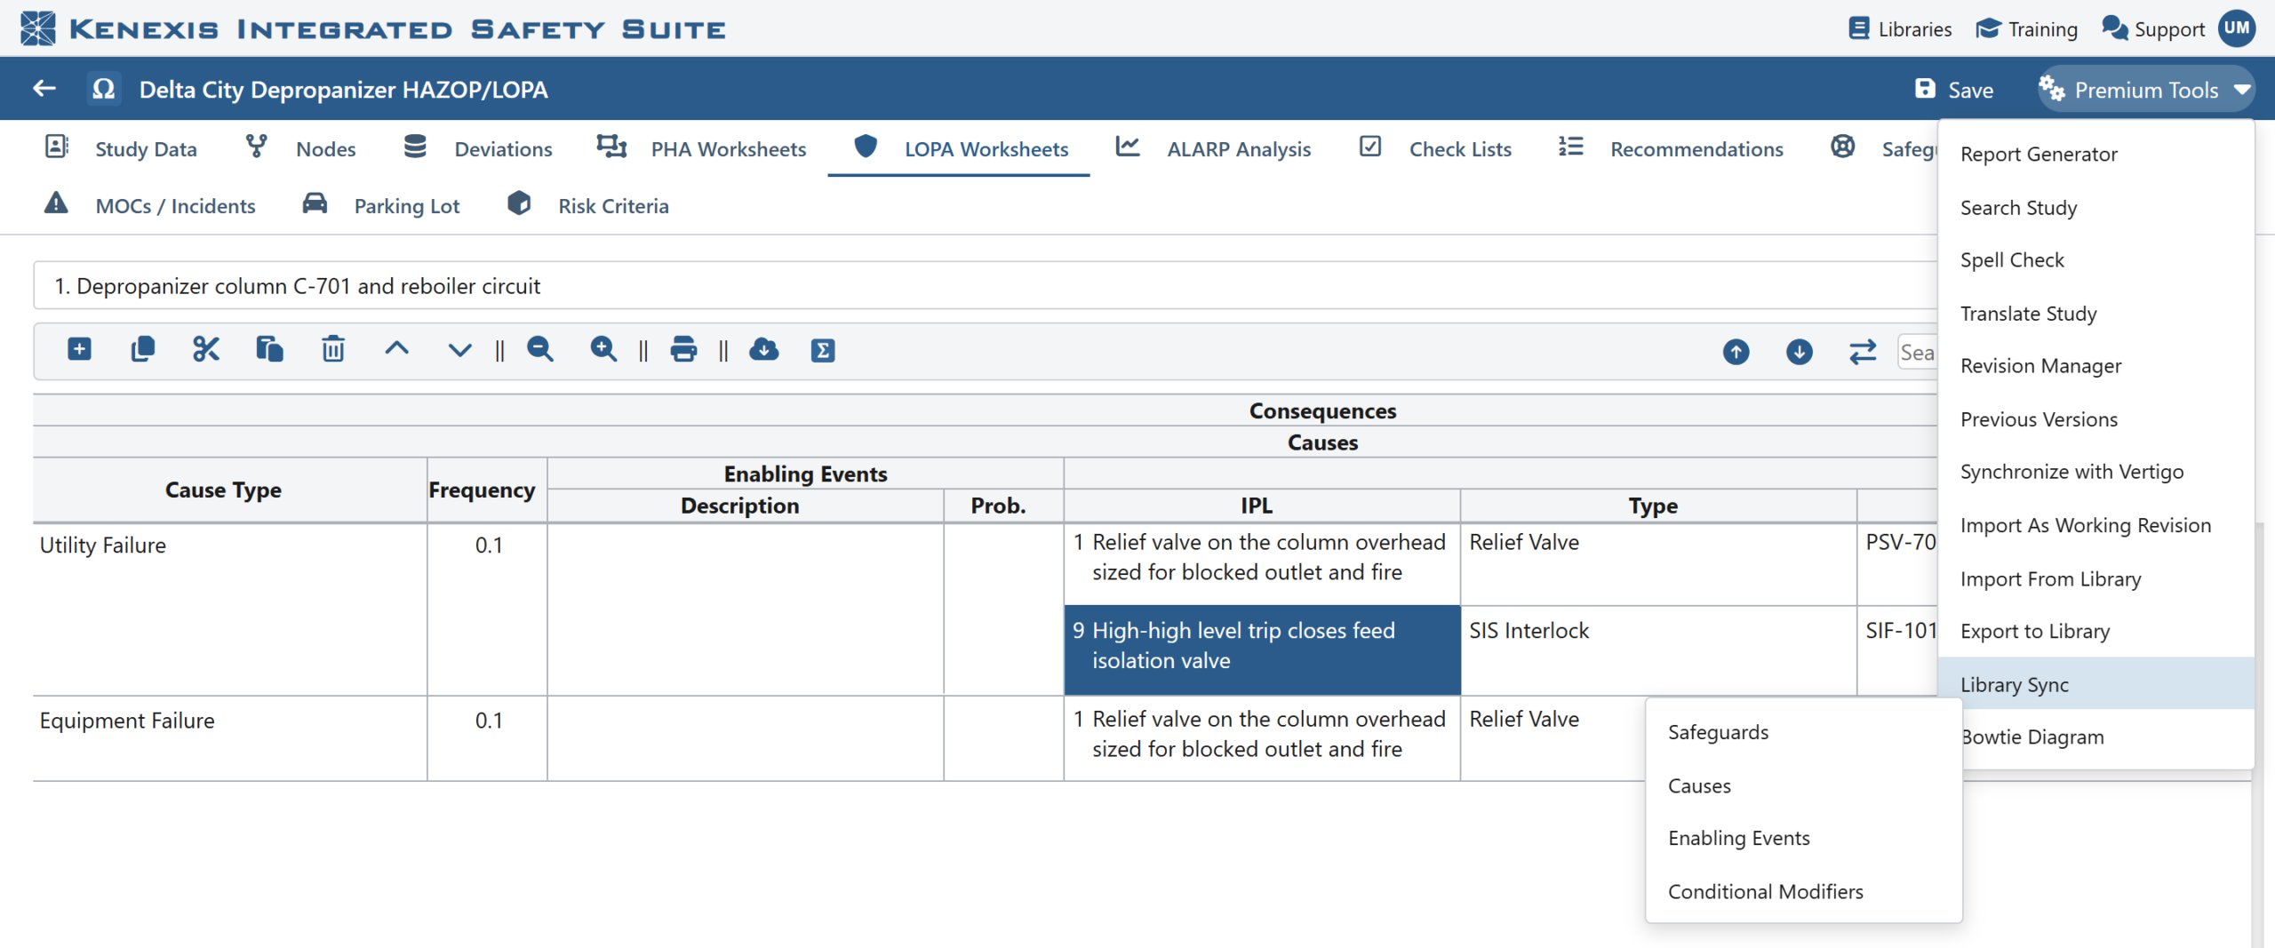
Task: Select Export to Library
Action: coord(2096,631)
